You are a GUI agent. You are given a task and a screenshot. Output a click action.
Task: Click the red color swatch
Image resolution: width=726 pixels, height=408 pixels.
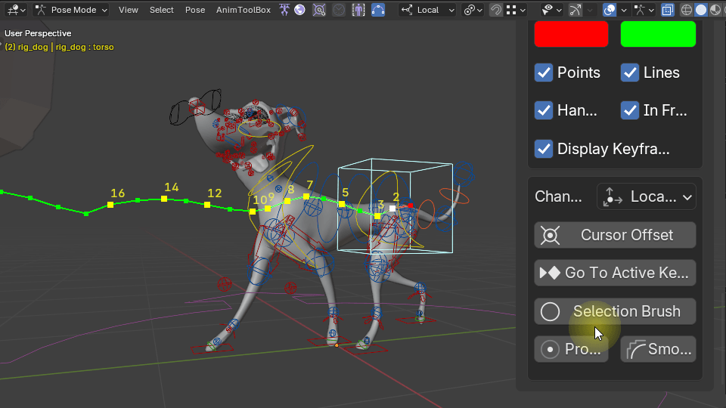571,34
